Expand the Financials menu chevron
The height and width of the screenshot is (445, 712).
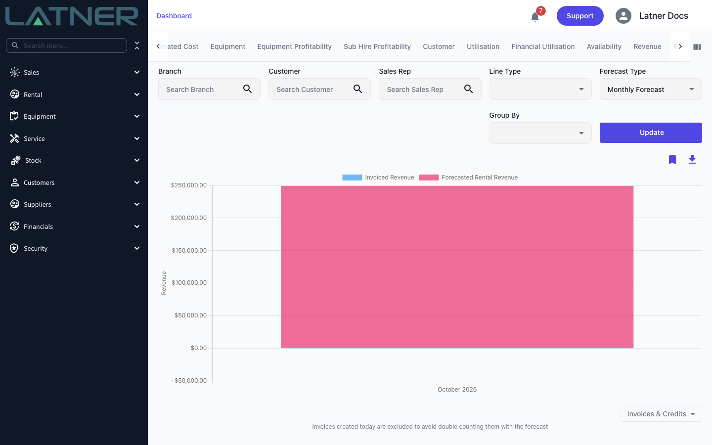pos(137,226)
